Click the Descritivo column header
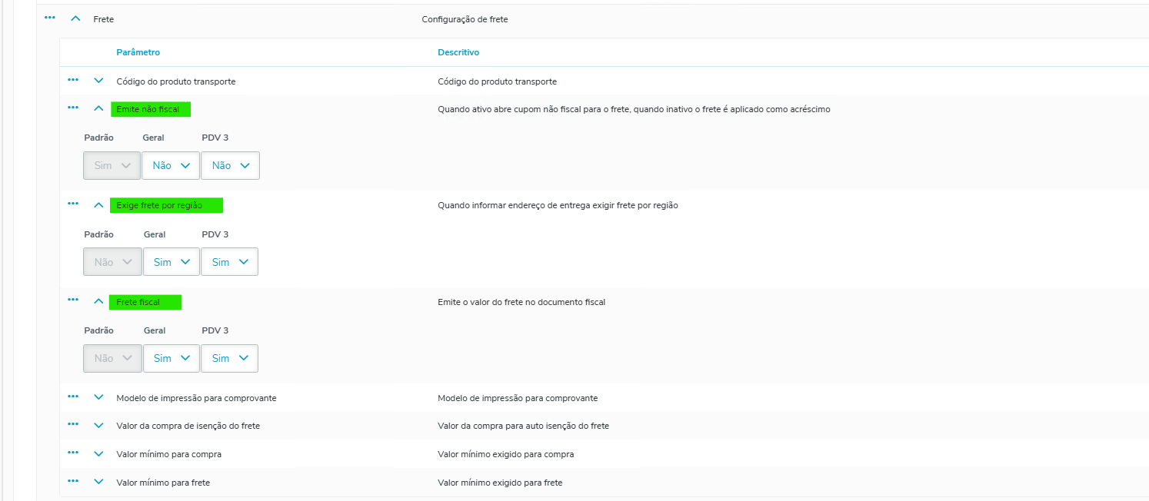 click(458, 52)
